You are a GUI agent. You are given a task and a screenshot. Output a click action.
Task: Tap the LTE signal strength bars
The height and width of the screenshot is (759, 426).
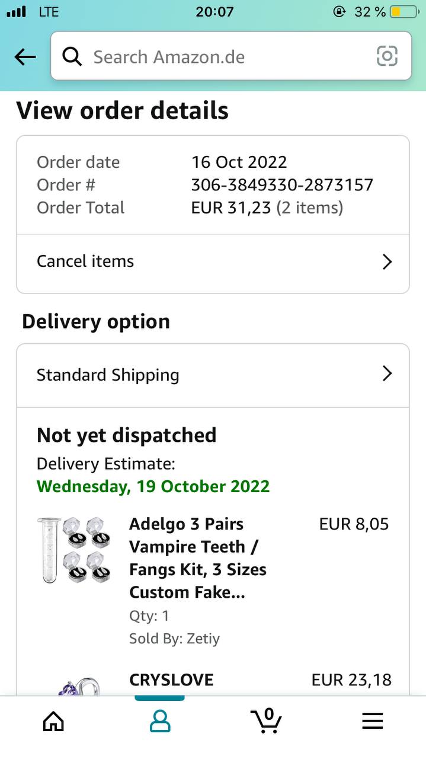click(17, 12)
